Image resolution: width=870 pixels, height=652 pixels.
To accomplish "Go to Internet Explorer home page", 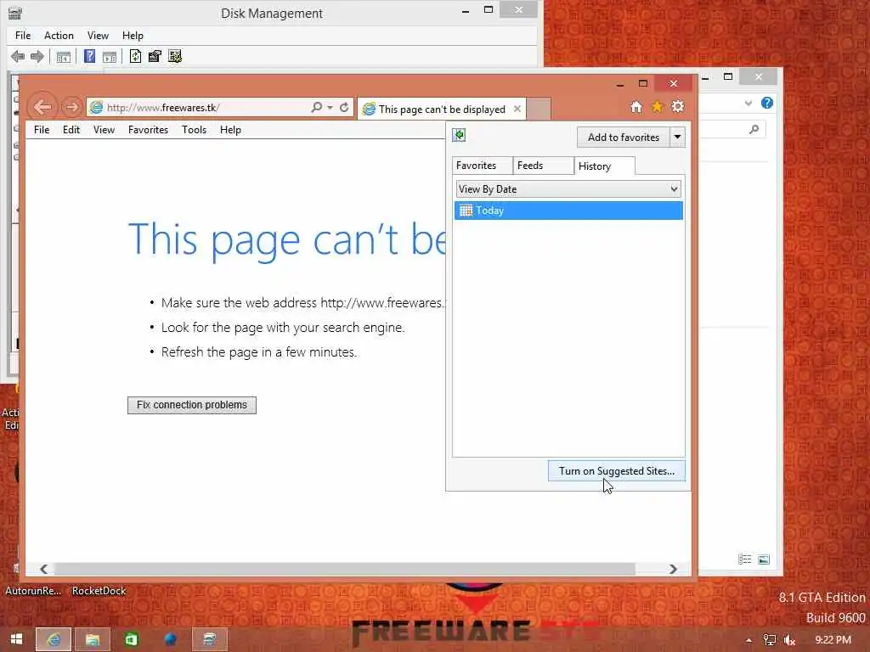I will [x=636, y=106].
